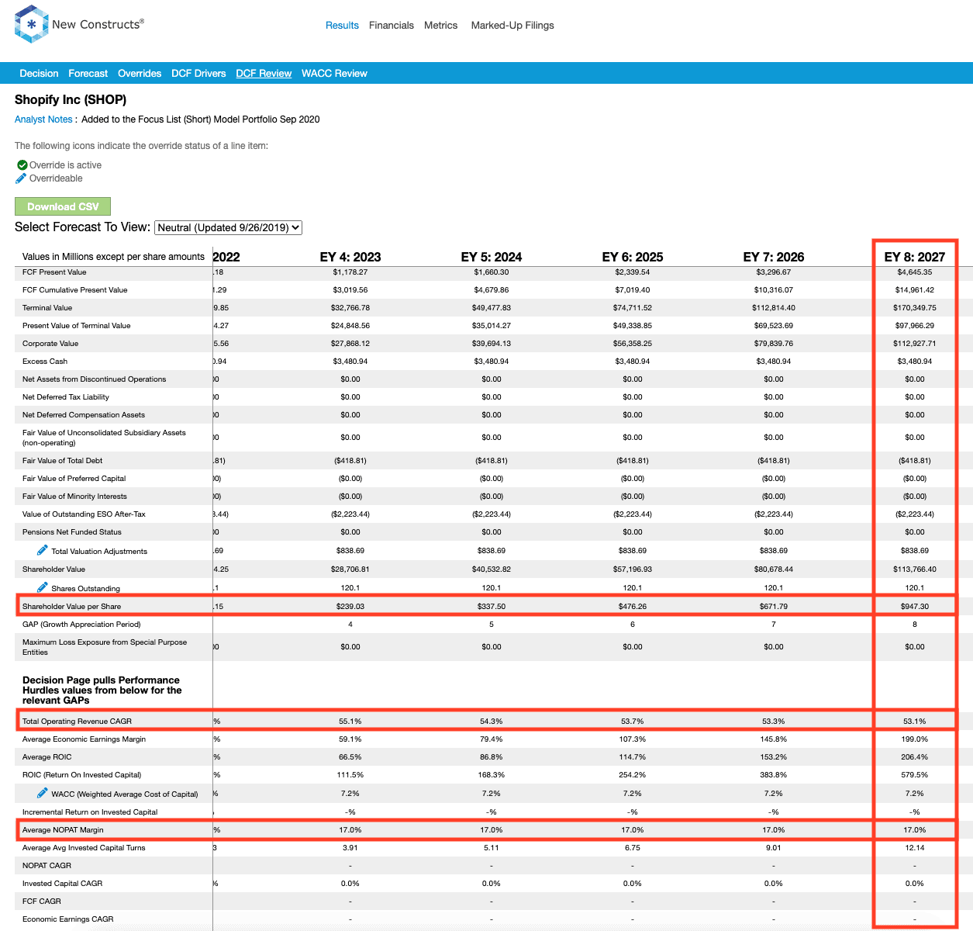The height and width of the screenshot is (931, 973).
Task: Click the 12.14 Invested Capital Turns cell
Action: click(x=915, y=848)
